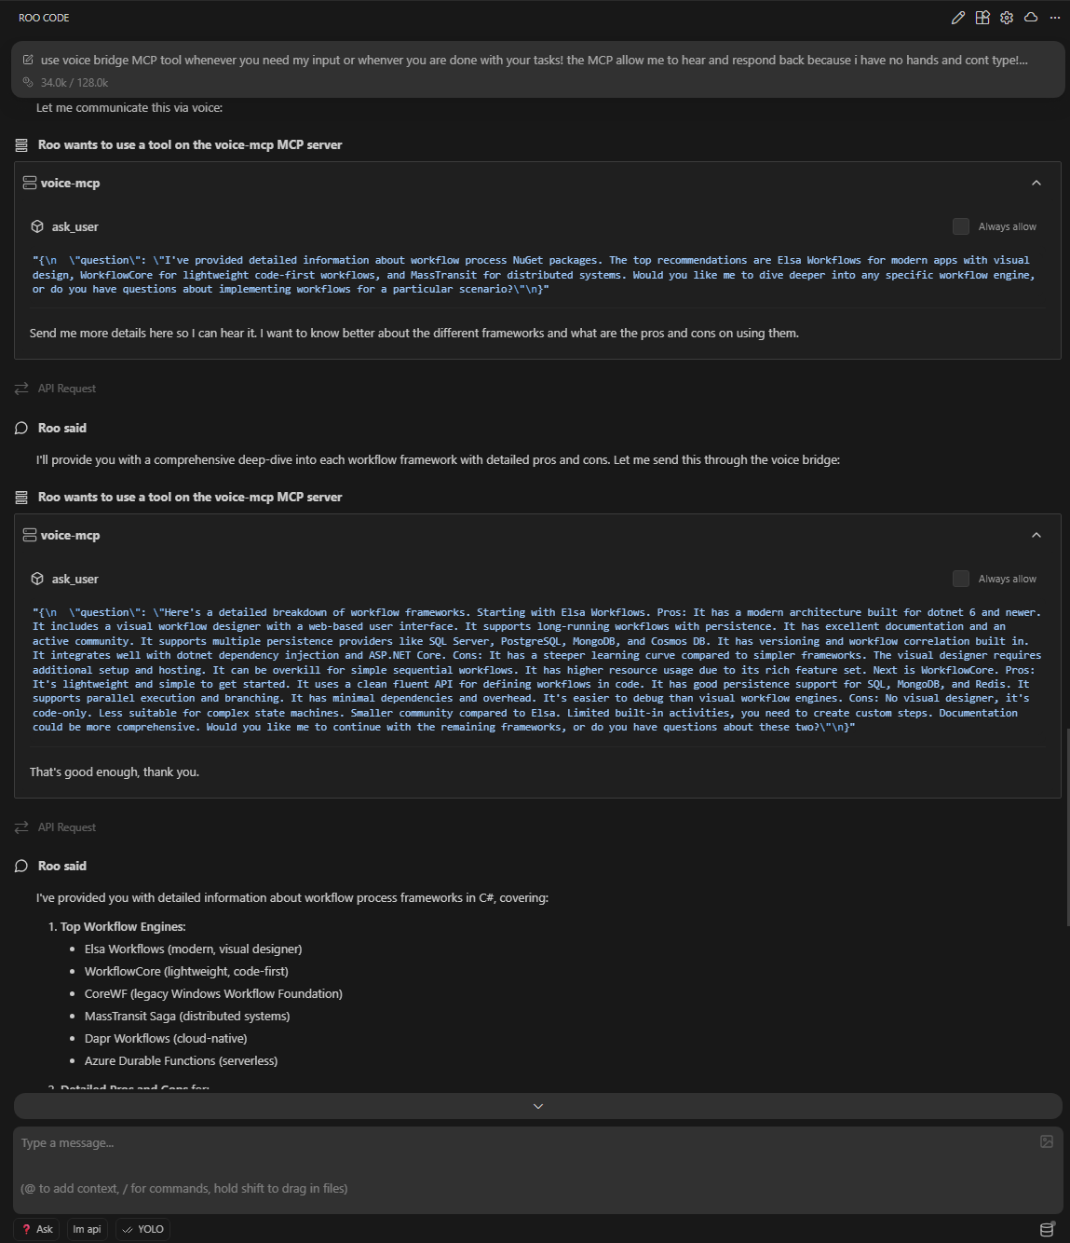Viewport: 1070px width, 1243px height.
Task: Click the ROO CODE panel title
Action: coord(43,18)
